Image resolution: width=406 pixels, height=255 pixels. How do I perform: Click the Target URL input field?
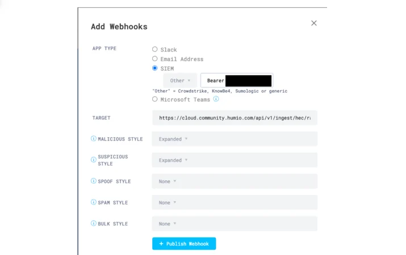pyautogui.click(x=235, y=118)
